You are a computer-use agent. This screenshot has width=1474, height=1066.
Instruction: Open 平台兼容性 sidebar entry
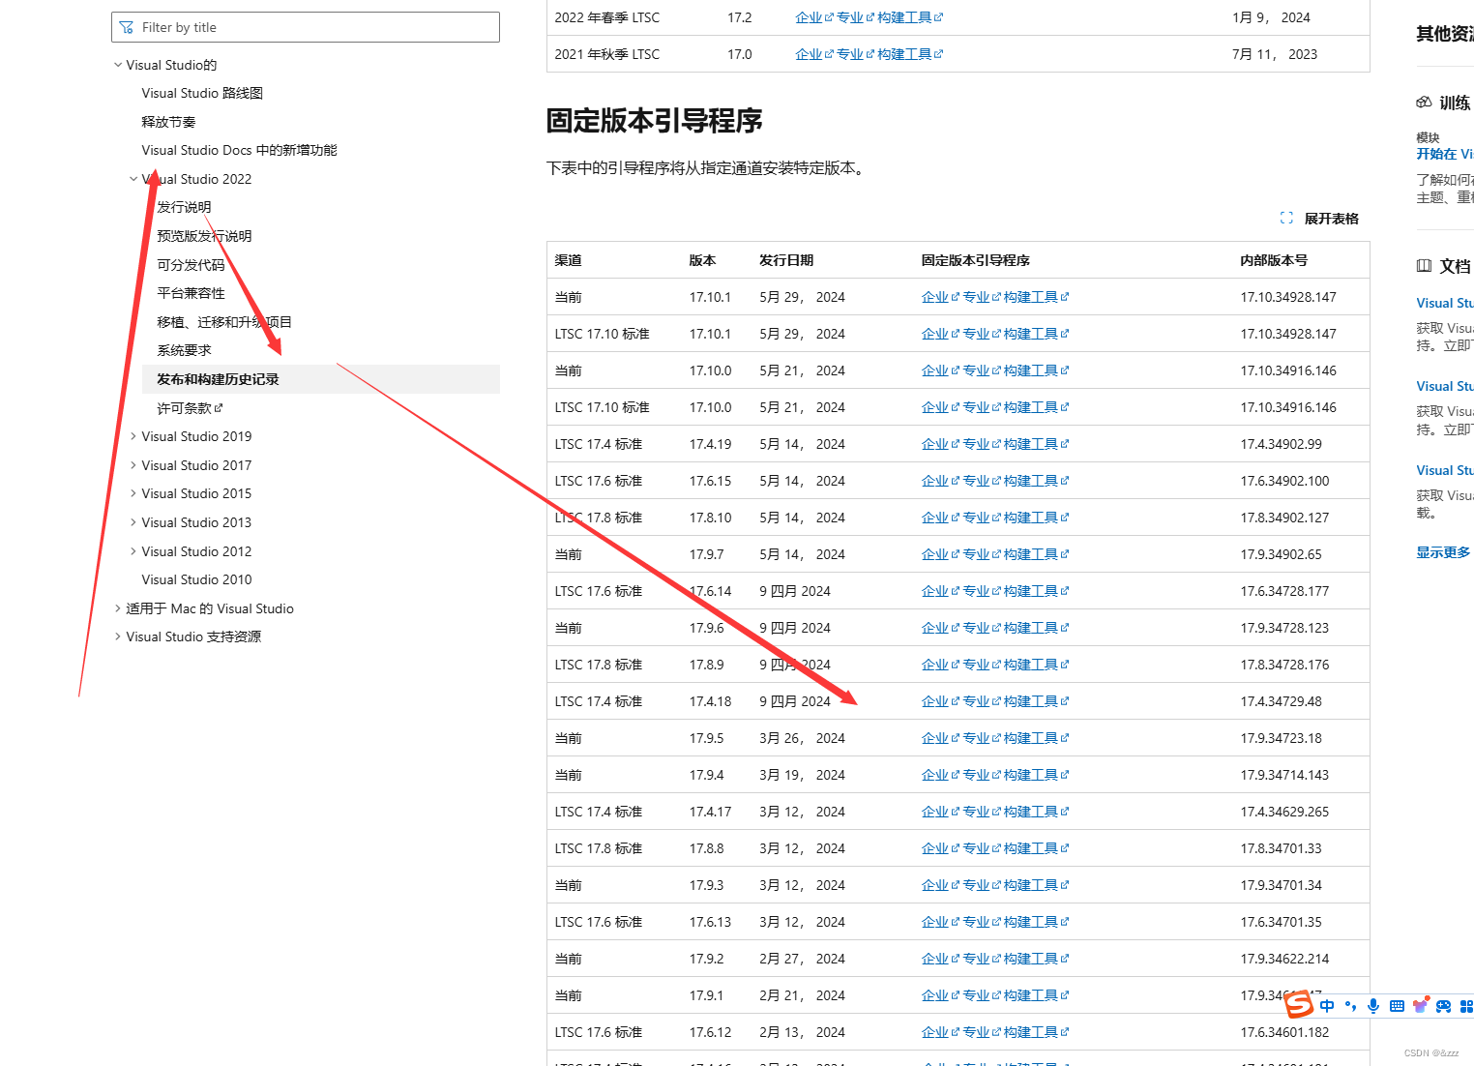point(191,293)
